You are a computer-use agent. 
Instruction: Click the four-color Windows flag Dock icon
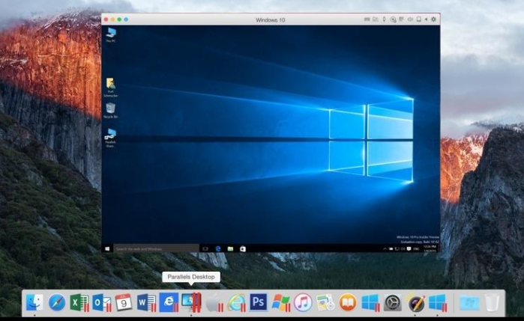(x=280, y=302)
